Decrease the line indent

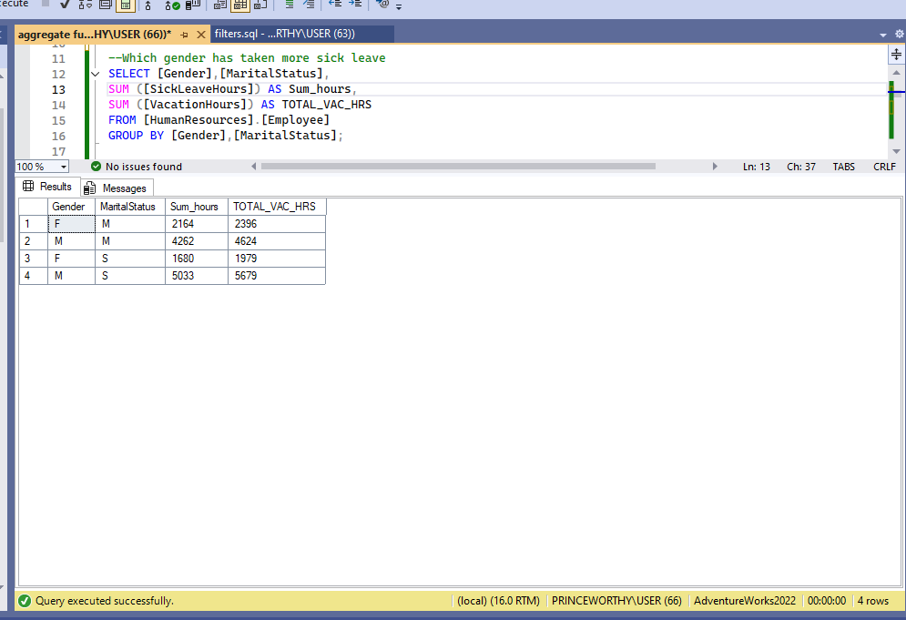point(335,4)
